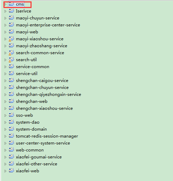Select the xiaofei-goumai-service project
Image resolution: width=173 pixels, height=181 pixels.
pyautogui.click(x=39, y=157)
